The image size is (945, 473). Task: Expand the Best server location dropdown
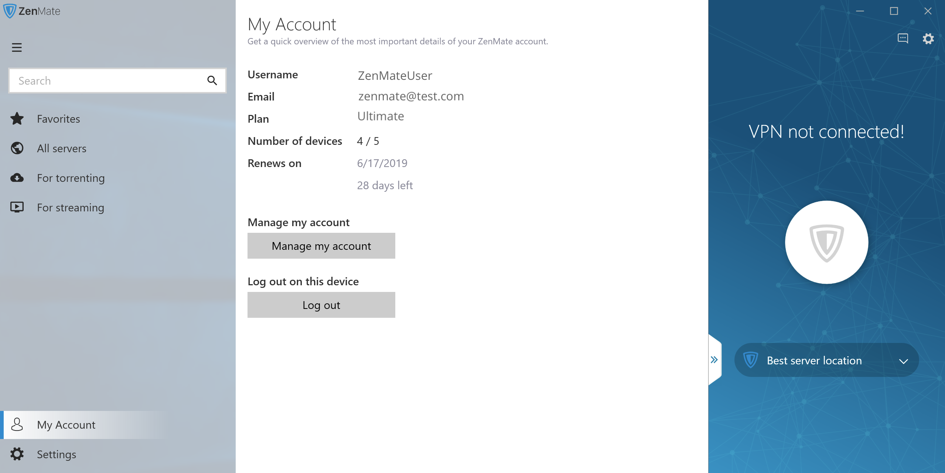(x=827, y=360)
